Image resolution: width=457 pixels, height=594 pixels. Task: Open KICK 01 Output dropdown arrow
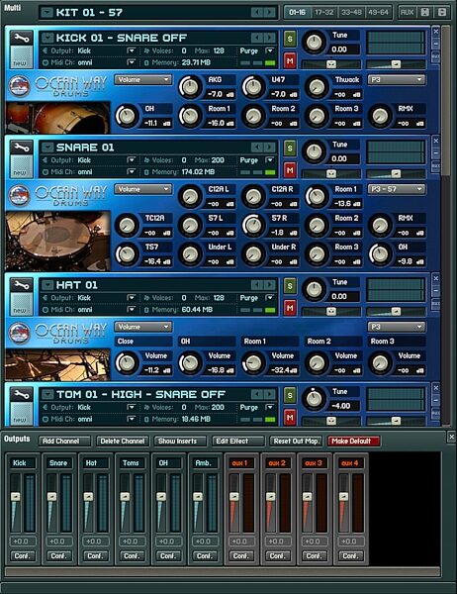pos(131,50)
